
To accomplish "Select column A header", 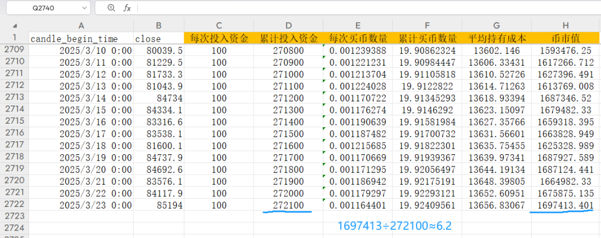I will pyautogui.click(x=81, y=26).
